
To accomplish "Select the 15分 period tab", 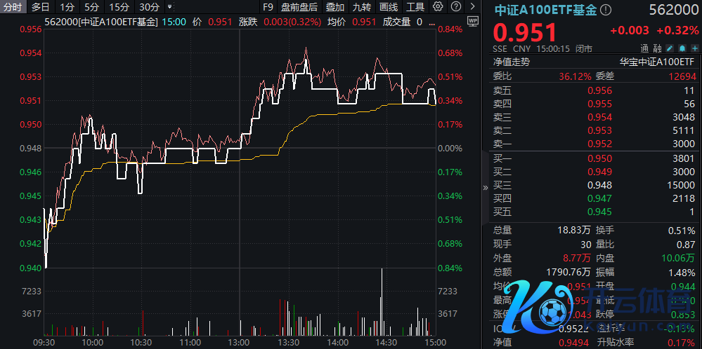I will click(119, 7).
